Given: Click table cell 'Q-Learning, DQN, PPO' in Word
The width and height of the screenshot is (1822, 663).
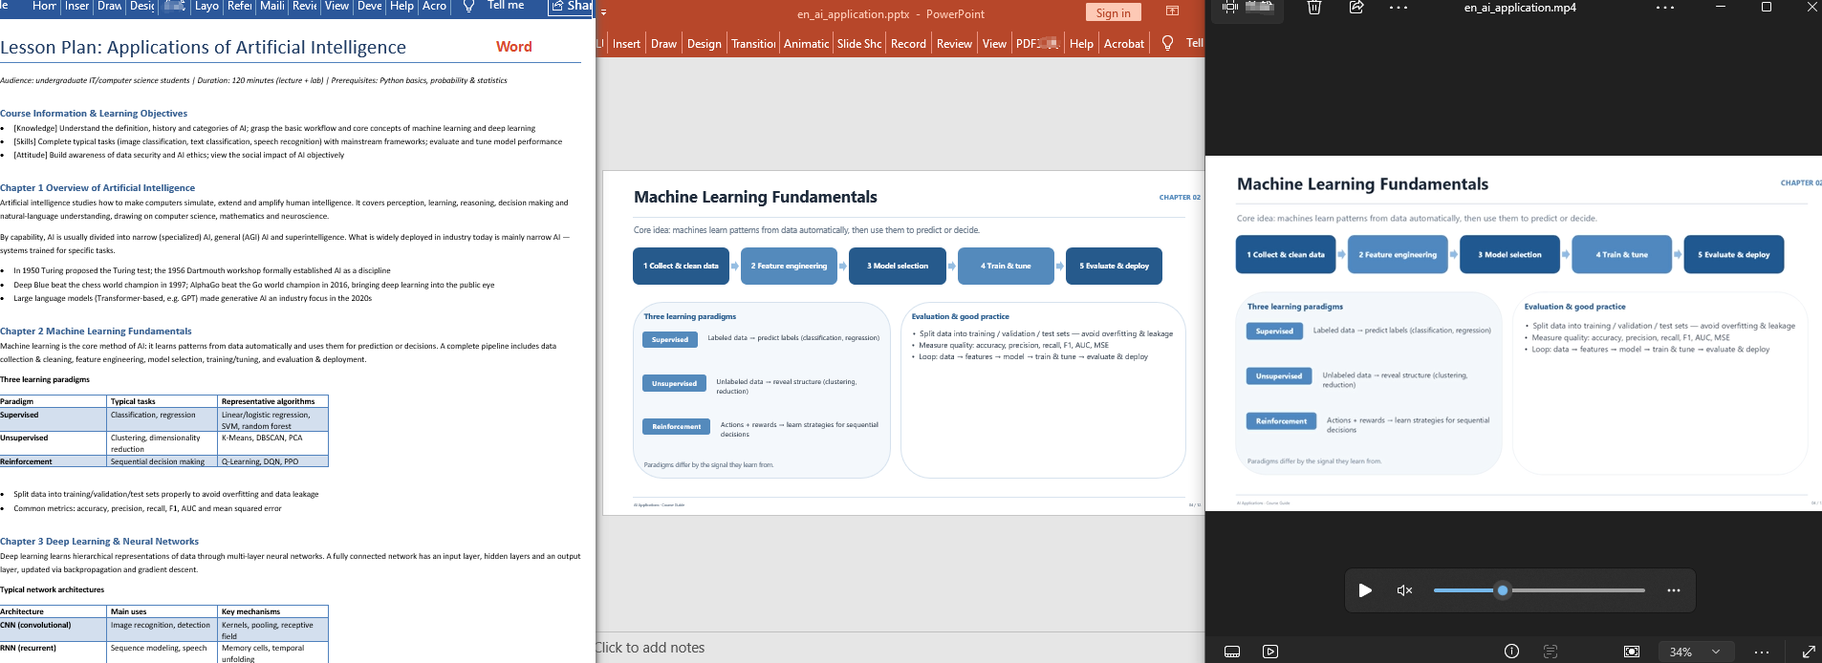Looking at the screenshot, I should click(x=273, y=461).
